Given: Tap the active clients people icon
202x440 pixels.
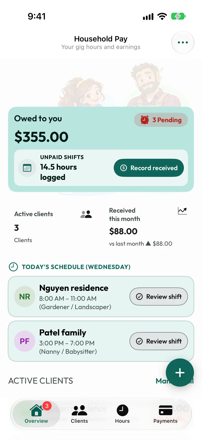Looking at the screenshot, I should point(86,214).
